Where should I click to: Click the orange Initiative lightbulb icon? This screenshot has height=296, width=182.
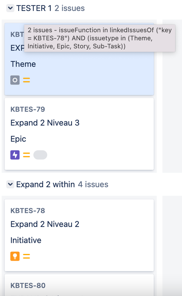point(15,256)
